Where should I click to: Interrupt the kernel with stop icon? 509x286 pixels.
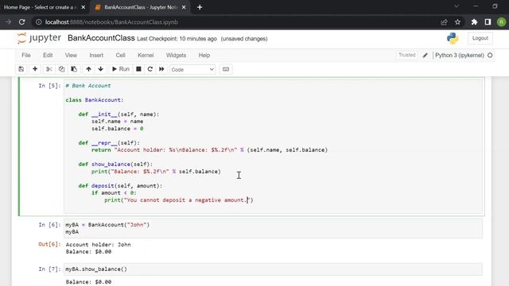coord(138,69)
